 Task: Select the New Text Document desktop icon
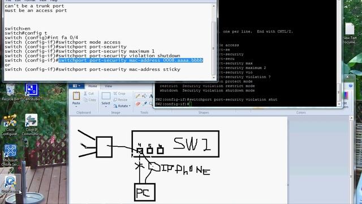(x=350, y=33)
